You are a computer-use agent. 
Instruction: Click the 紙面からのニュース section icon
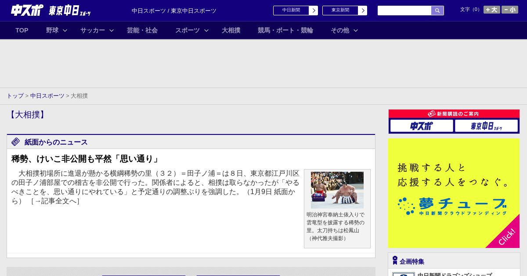tap(16, 142)
